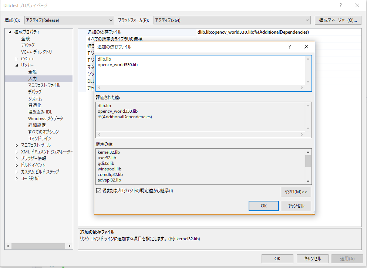Open the 構成マネージャー(O) dialog
The height and width of the screenshot is (268, 367).
pos(338,20)
